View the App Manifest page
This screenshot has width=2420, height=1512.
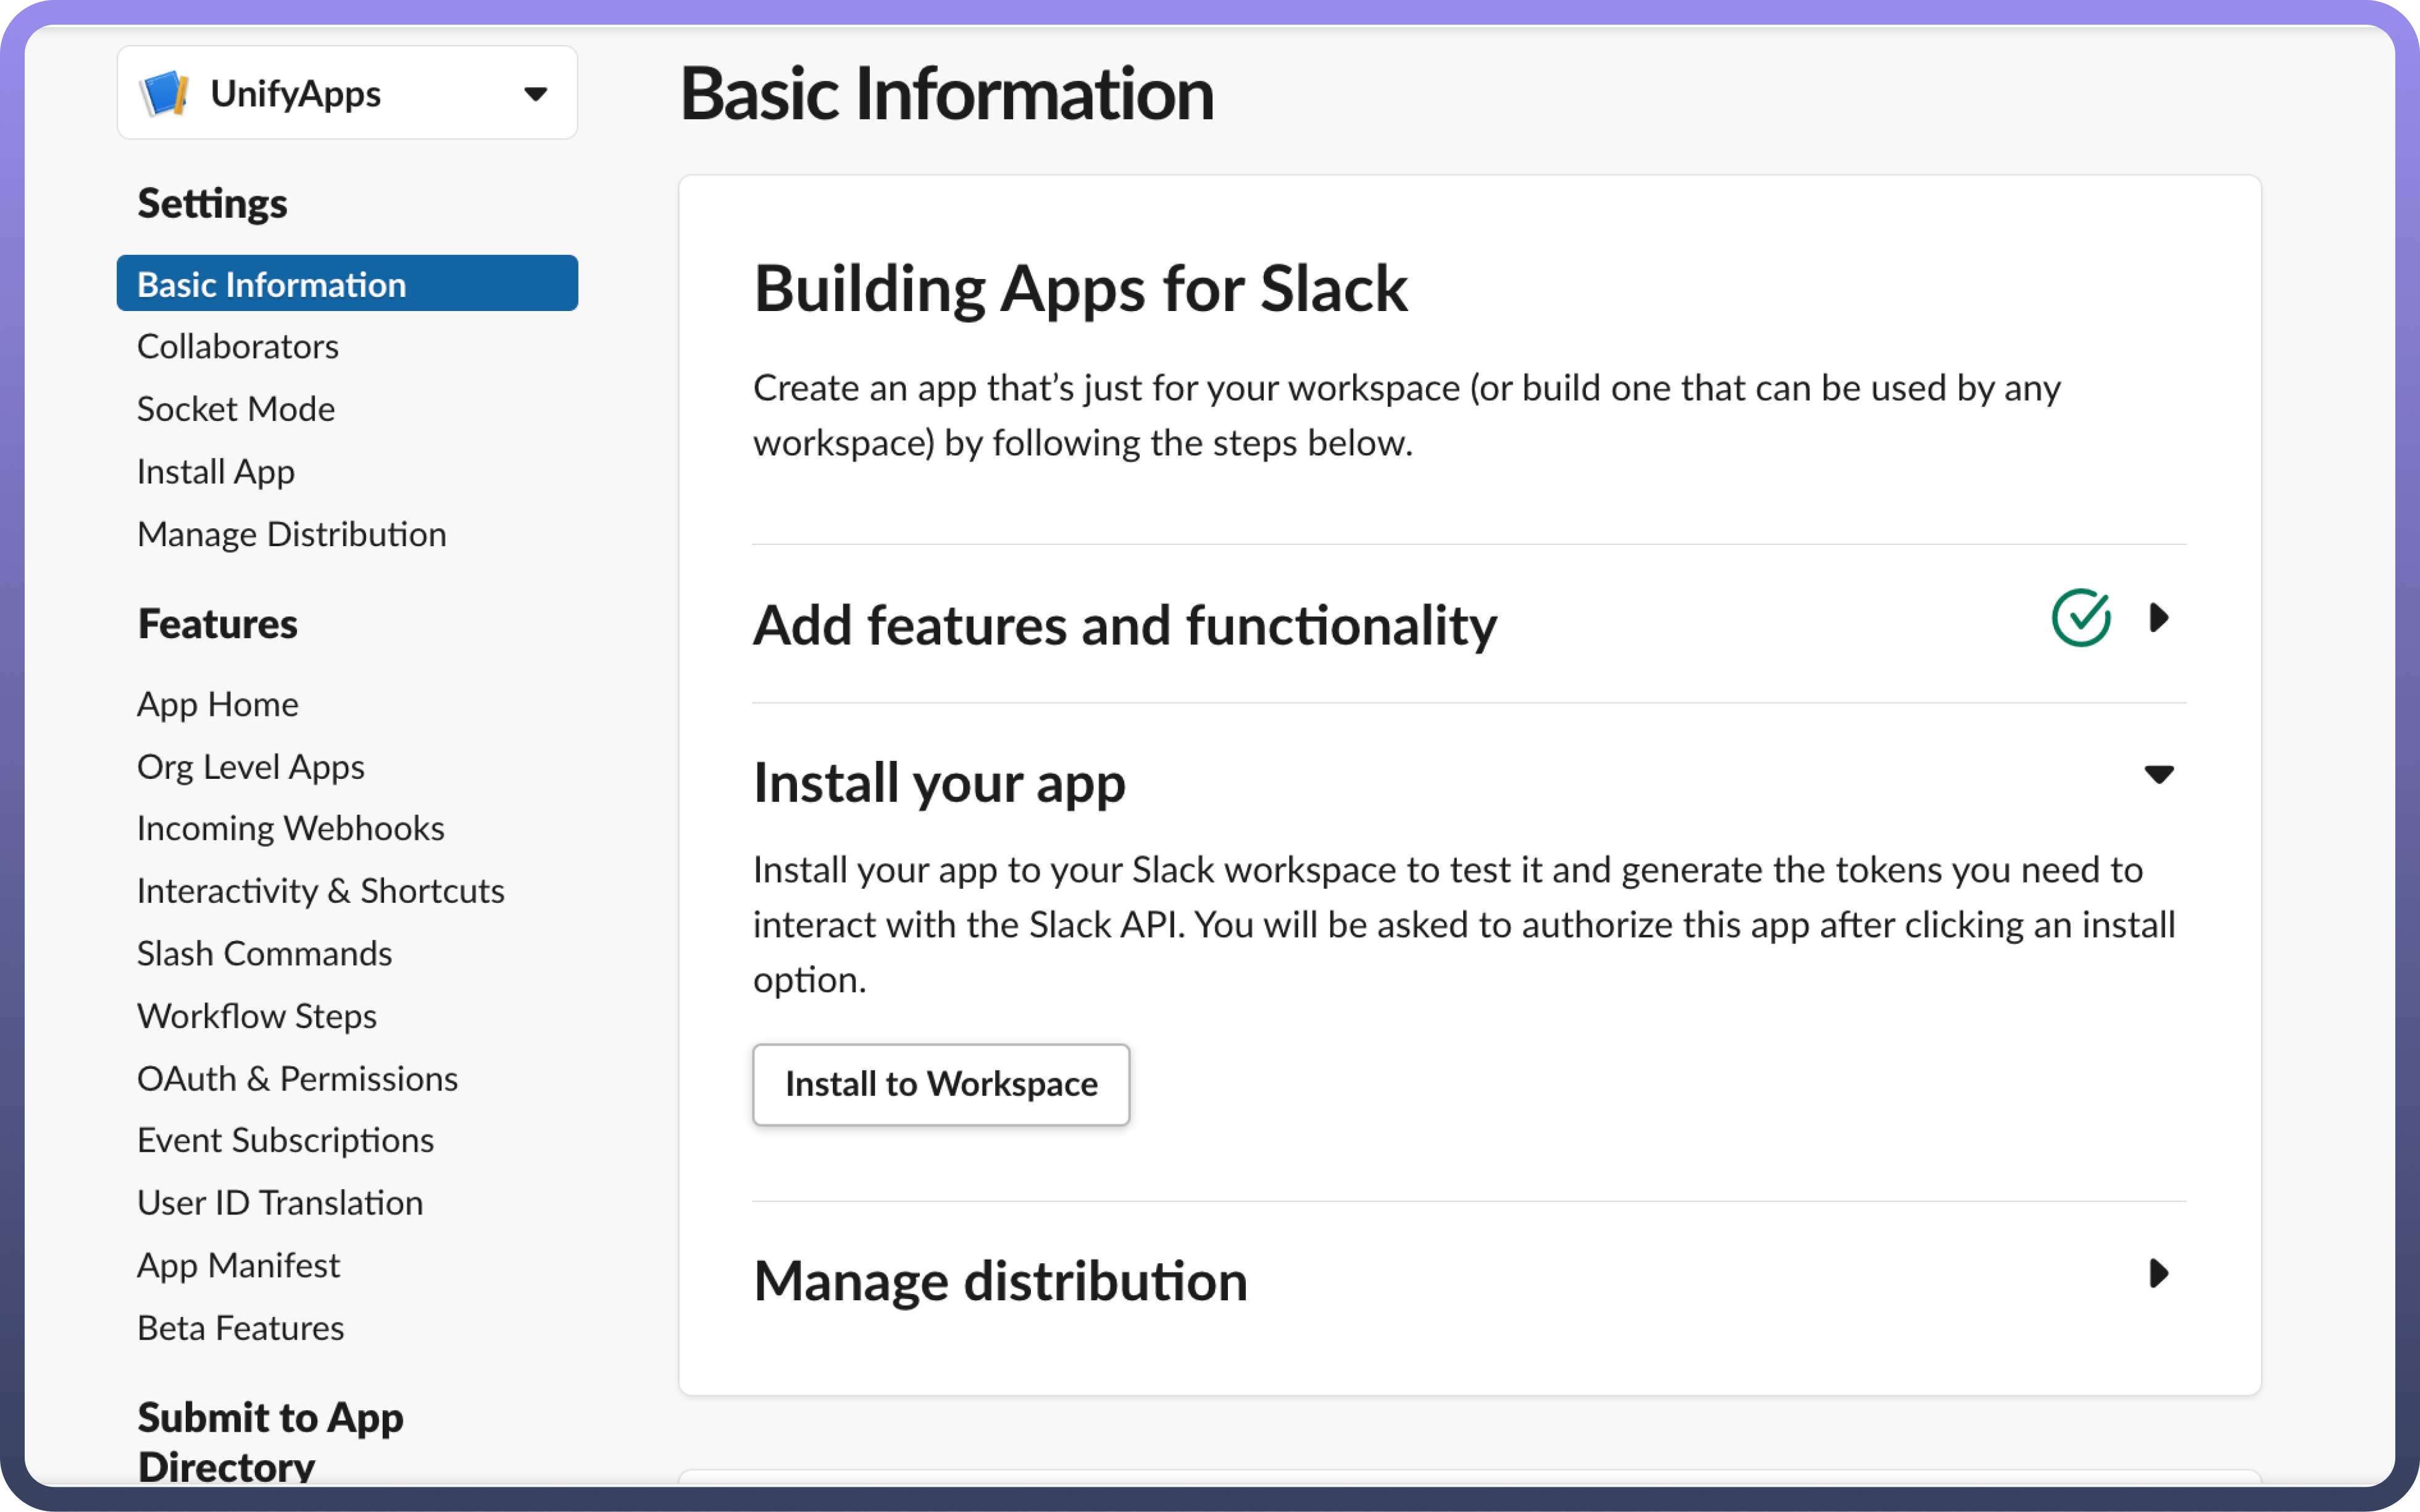pyautogui.click(x=238, y=1265)
